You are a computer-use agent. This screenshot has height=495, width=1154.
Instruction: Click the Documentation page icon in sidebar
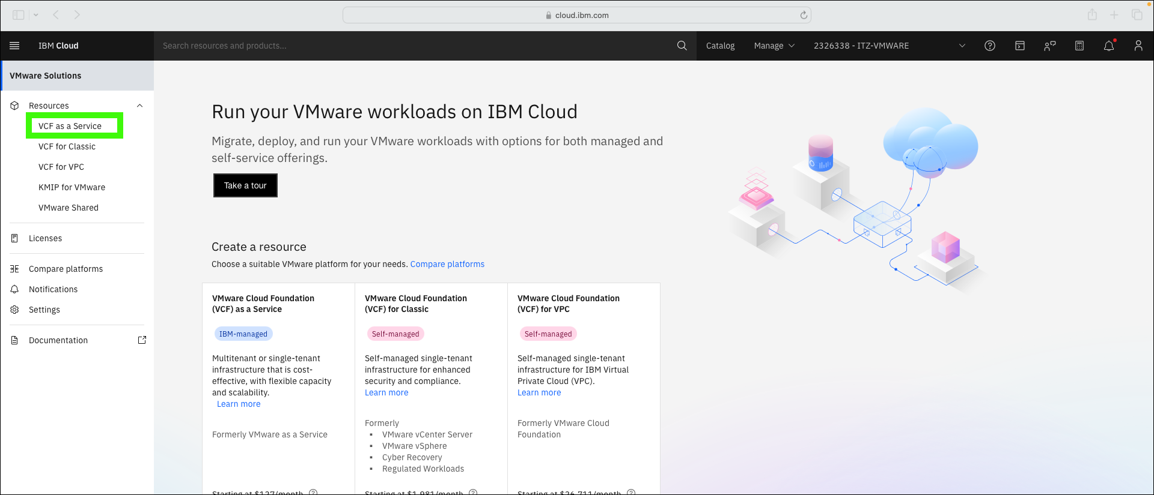(15, 340)
